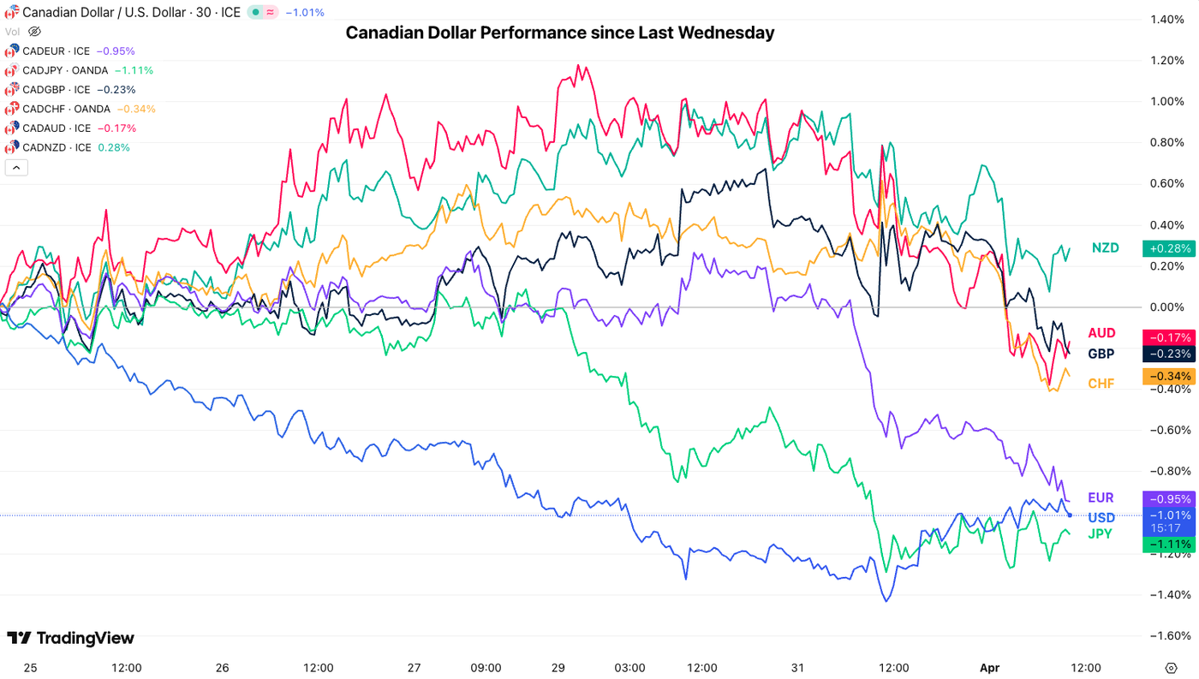The image size is (1199, 679).
Task: Click the green NZD +0.28% price label
Action: (x=1168, y=248)
